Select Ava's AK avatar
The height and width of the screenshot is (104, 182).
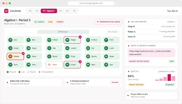(x=10, y=40)
